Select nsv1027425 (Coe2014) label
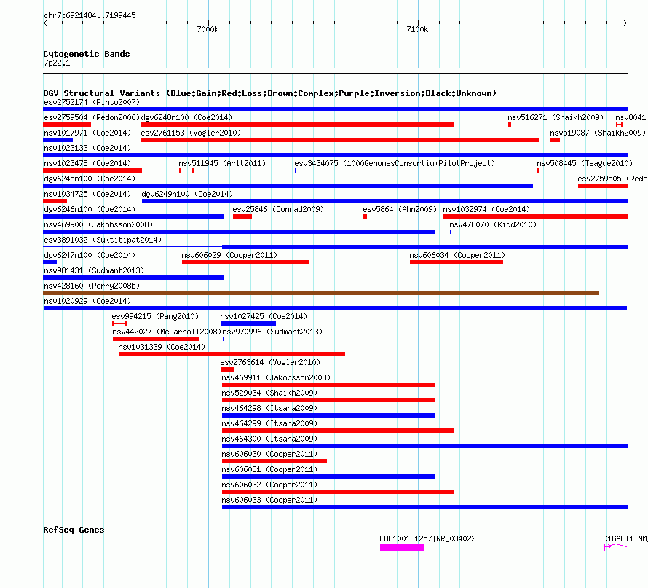This screenshot has height=588, width=648. click(264, 316)
